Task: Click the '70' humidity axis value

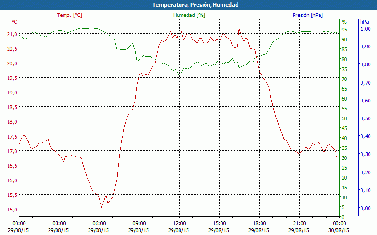Action: click(x=344, y=79)
